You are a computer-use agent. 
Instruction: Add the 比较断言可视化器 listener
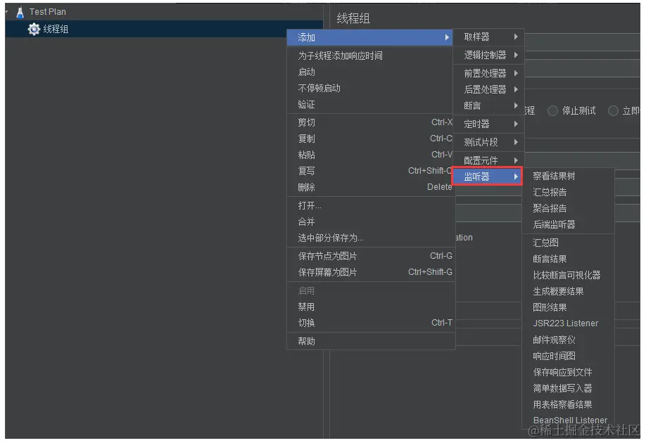[x=569, y=275]
